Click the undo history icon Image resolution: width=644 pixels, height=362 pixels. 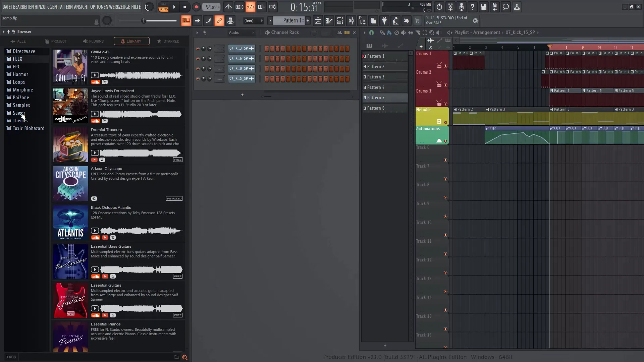tap(439, 7)
